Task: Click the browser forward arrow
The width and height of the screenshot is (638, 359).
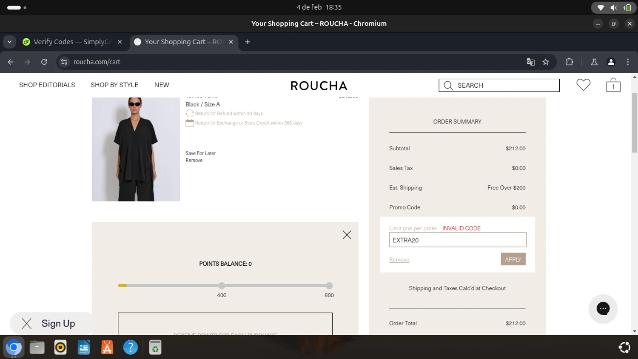Action: pyautogui.click(x=27, y=62)
